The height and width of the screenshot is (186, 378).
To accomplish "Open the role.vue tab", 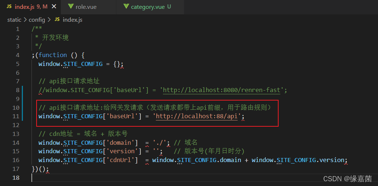I will (86, 7).
